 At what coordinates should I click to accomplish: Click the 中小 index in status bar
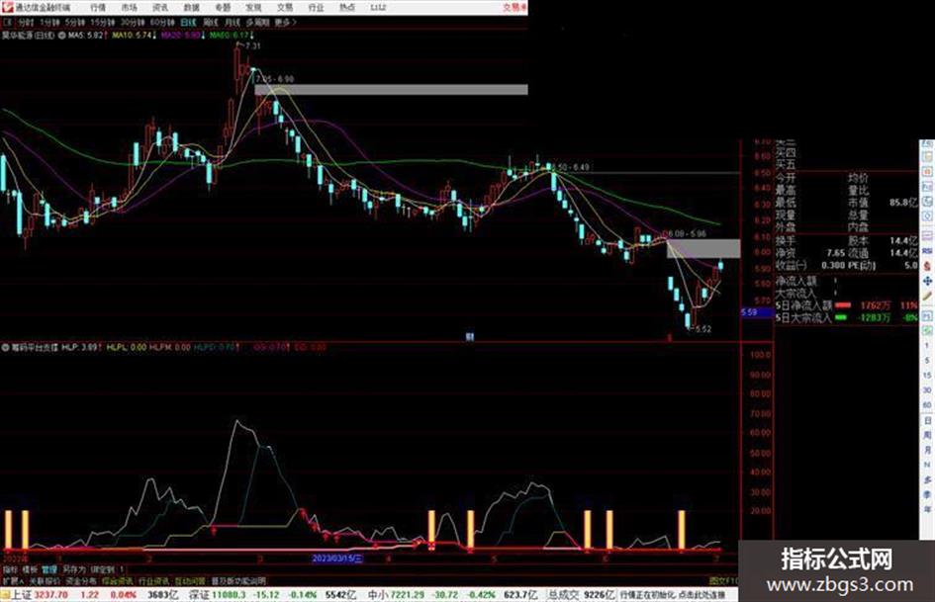tap(377, 595)
